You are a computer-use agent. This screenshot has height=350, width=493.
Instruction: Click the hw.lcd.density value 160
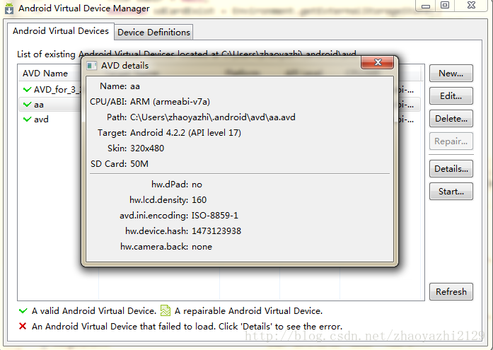pyautogui.click(x=199, y=200)
